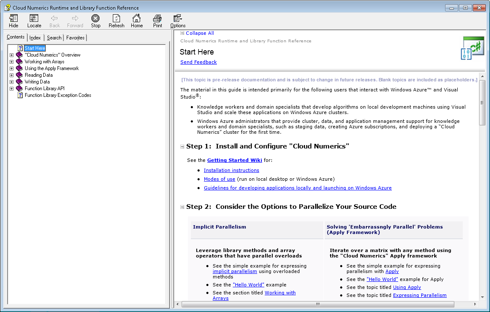The width and height of the screenshot is (490, 312).
Task: Click the horizontal scrollbar right arrow
Action: (475, 304)
